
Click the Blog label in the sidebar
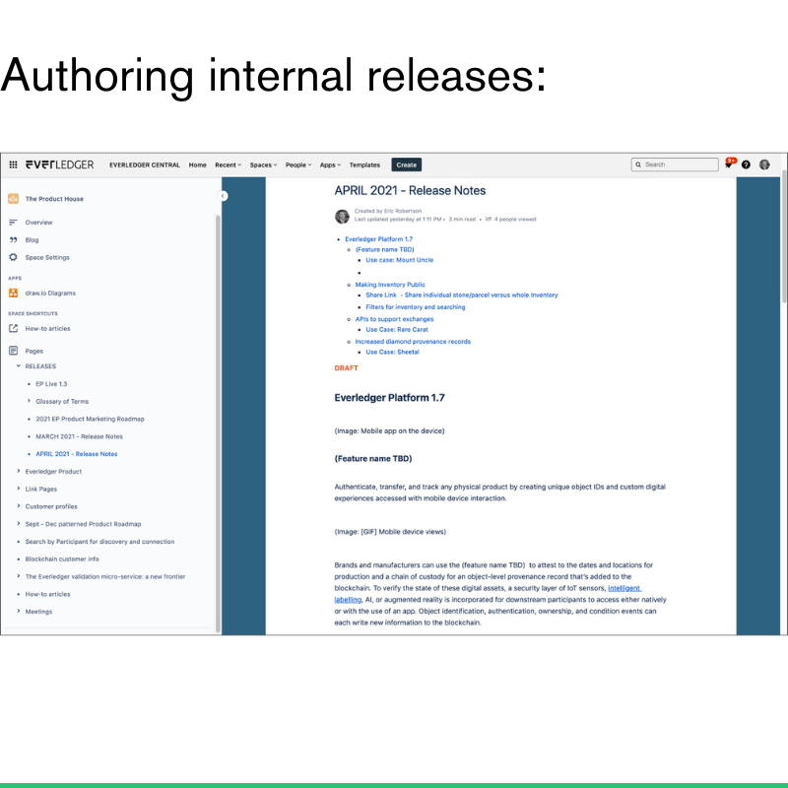(x=32, y=239)
